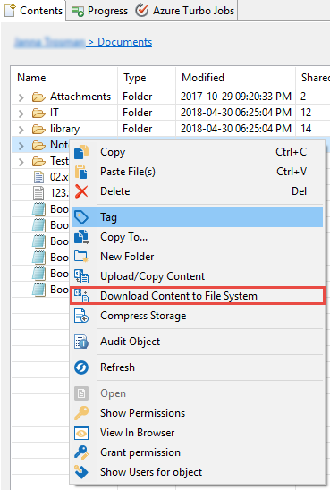330x490 pixels.
Task: Select Paste File(s) menu entry
Action: point(197,172)
